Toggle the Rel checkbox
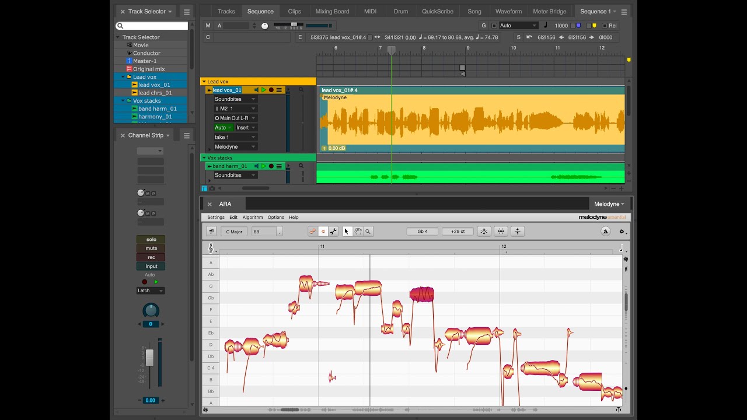Viewport: 747px width, 420px height. tap(605, 26)
